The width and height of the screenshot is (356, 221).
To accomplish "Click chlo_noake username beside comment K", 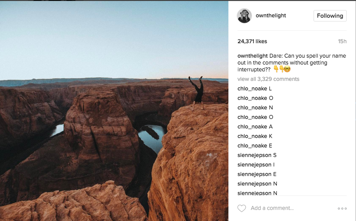I will pyautogui.click(x=252, y=136).
